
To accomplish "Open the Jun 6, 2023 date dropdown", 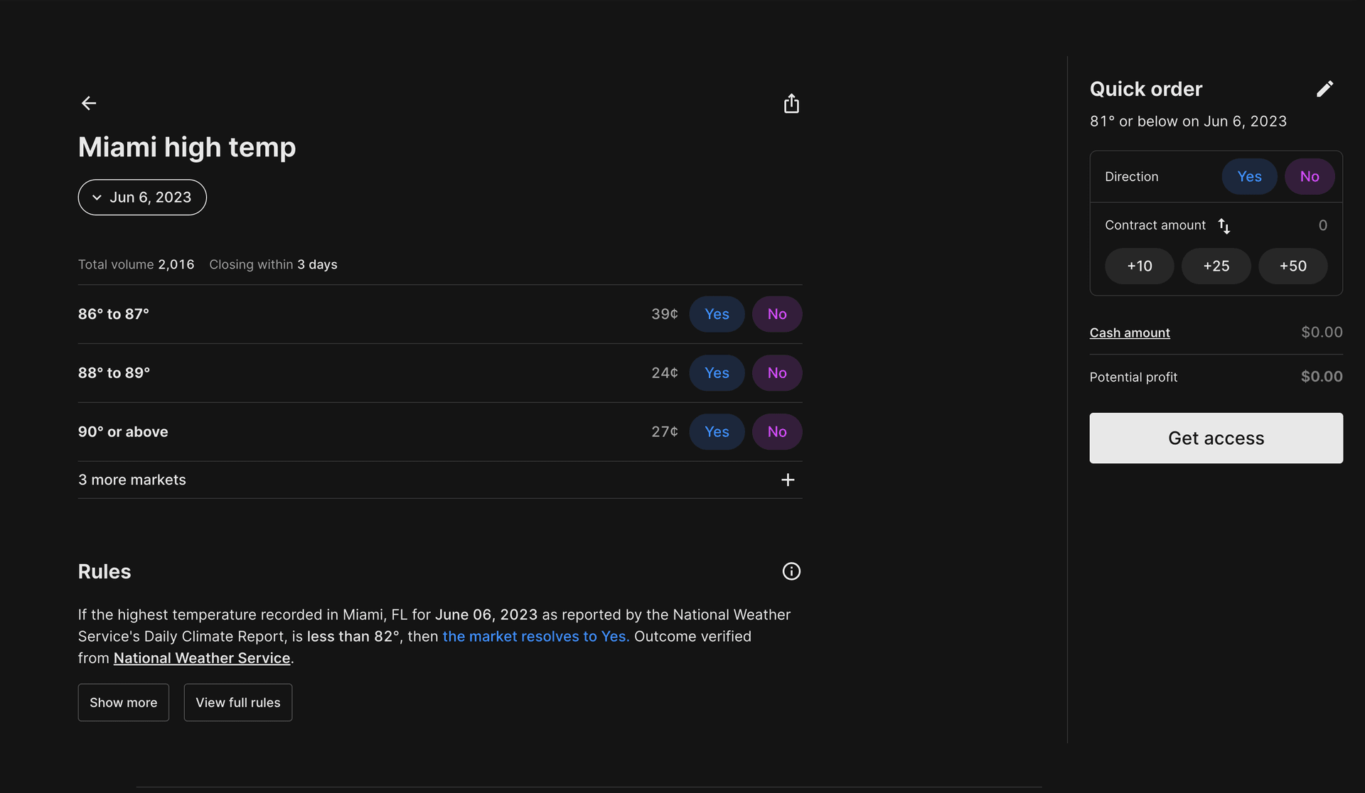I will click(142, 198).
